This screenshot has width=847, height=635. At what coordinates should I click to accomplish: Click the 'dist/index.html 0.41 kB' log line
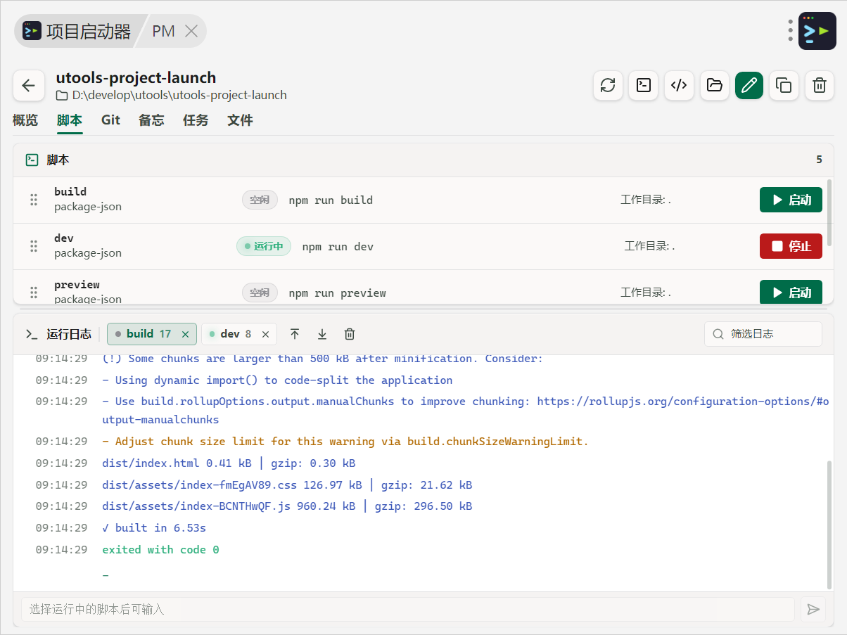pos(229,463)
